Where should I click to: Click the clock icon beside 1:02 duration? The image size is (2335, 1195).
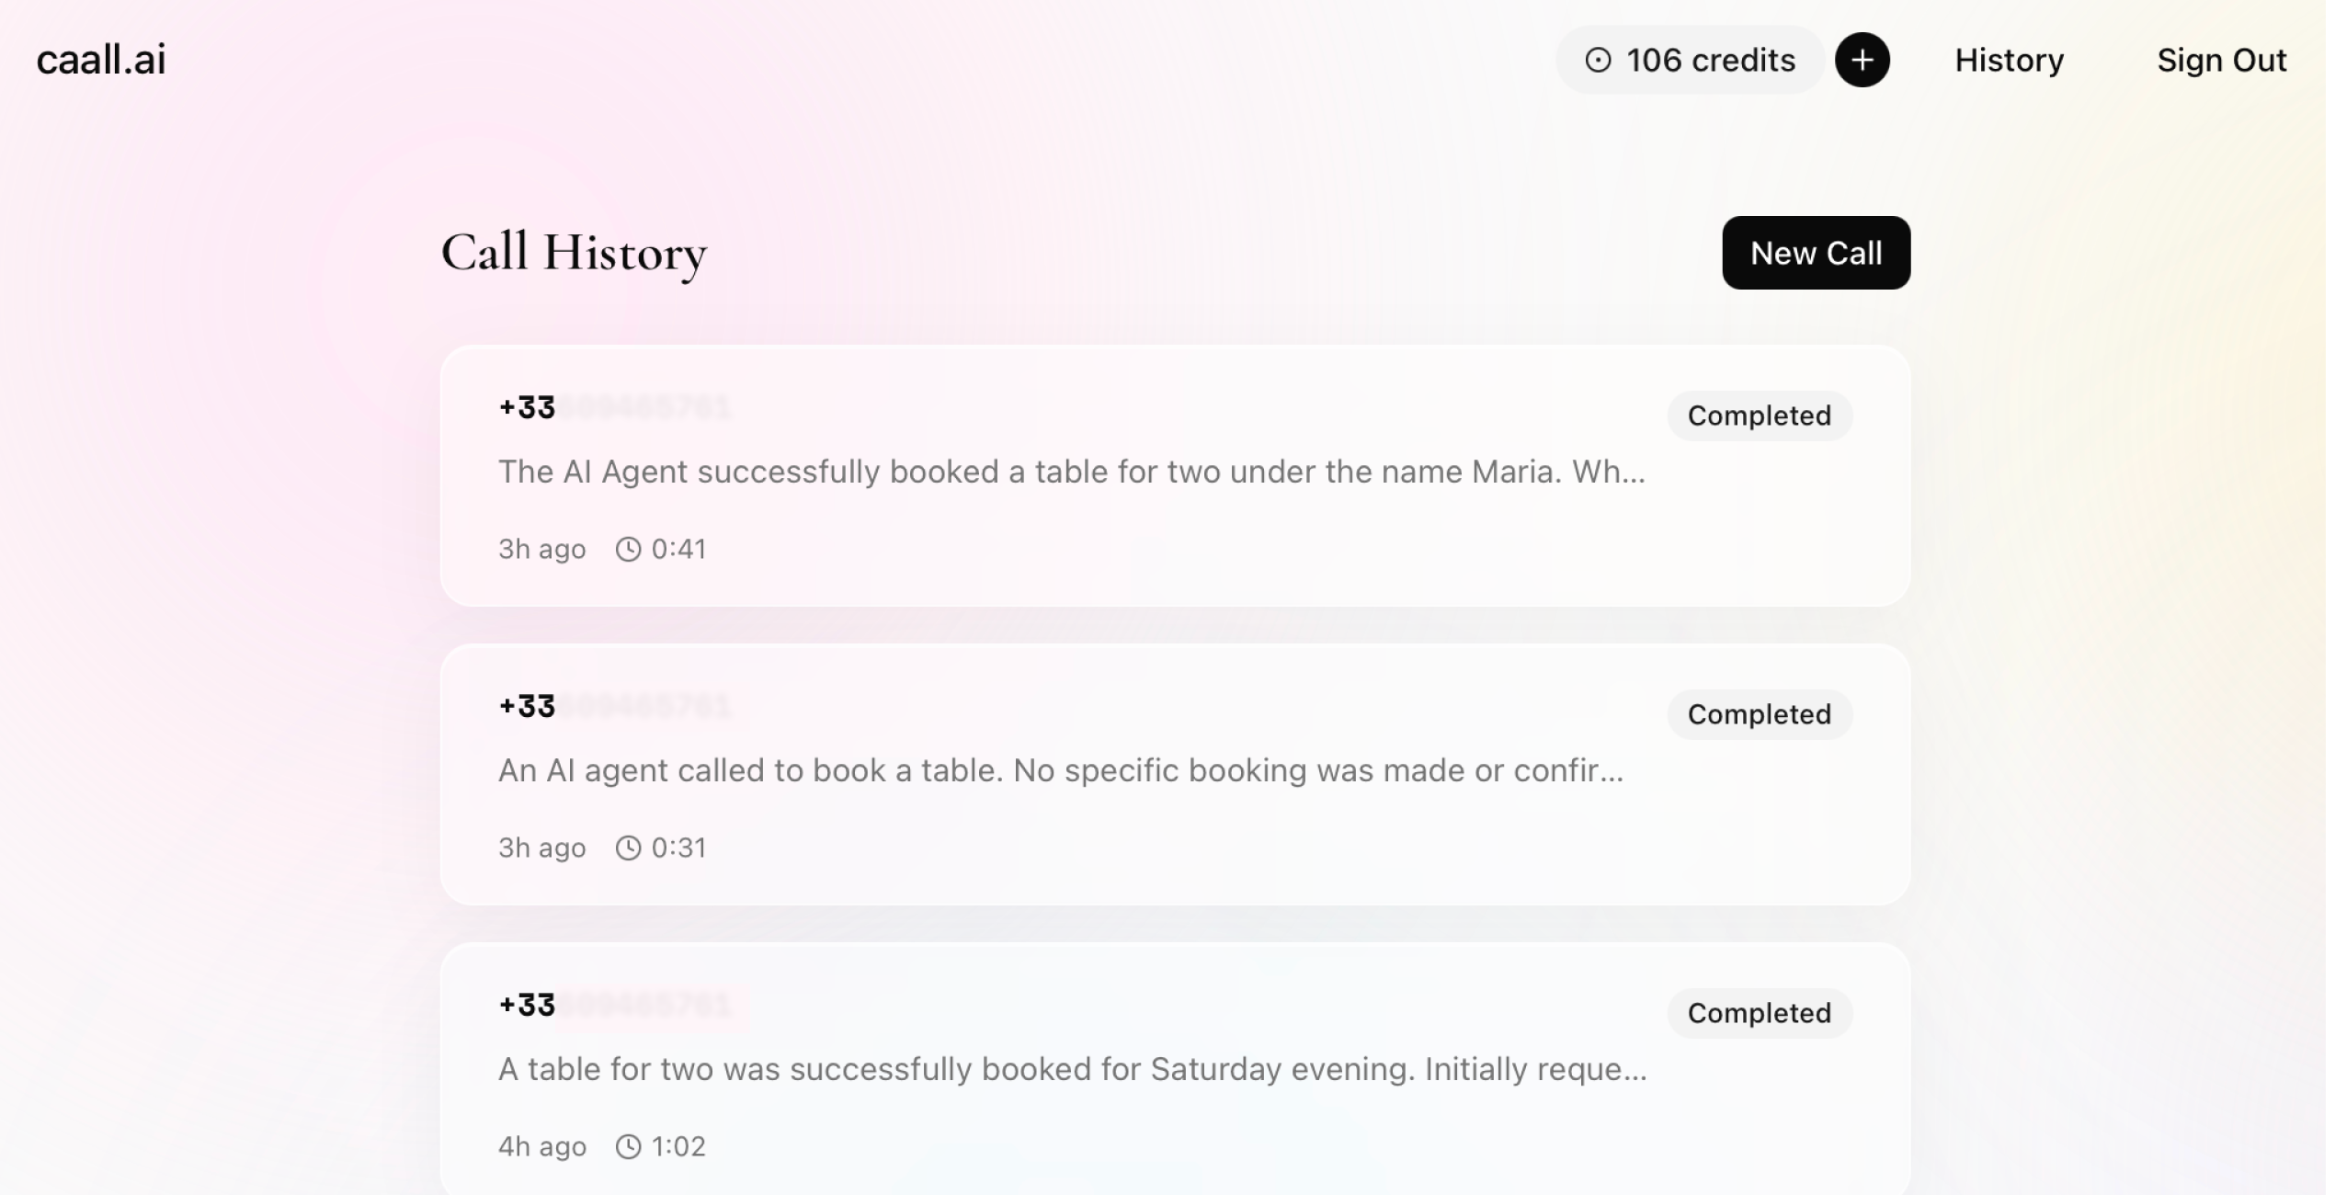coord(629,1146)
